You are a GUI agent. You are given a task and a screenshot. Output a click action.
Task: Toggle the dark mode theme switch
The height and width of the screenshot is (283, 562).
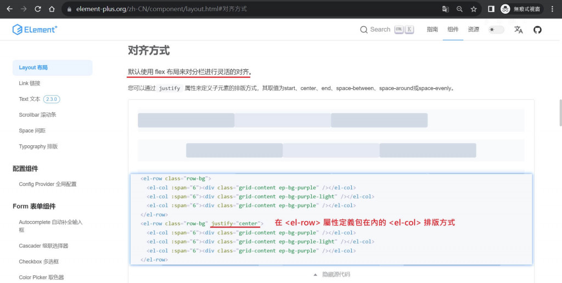pos(496,30)
